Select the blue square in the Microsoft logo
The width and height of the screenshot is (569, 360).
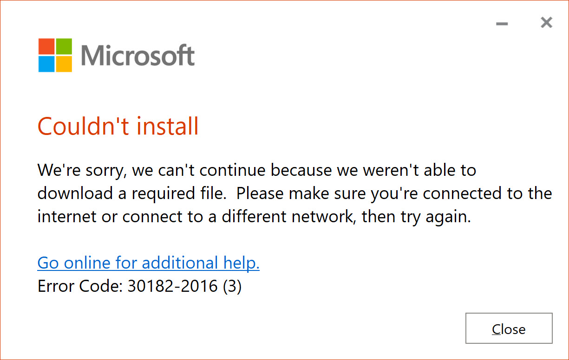(x=46, y=64)
